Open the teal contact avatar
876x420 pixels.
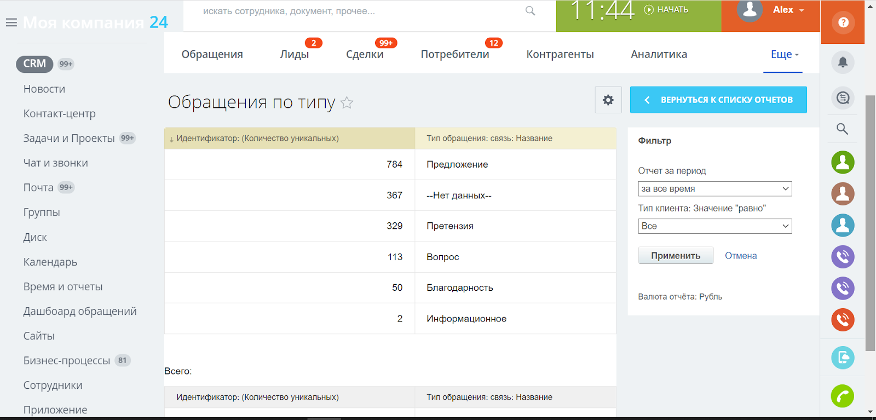[x=843, y=225]
